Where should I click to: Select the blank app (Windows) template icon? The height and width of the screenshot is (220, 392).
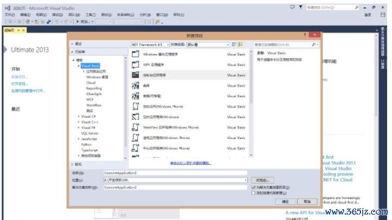135,117
